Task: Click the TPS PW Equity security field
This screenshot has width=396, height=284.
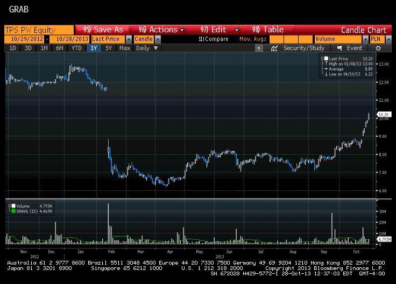Action: [39, 30]
